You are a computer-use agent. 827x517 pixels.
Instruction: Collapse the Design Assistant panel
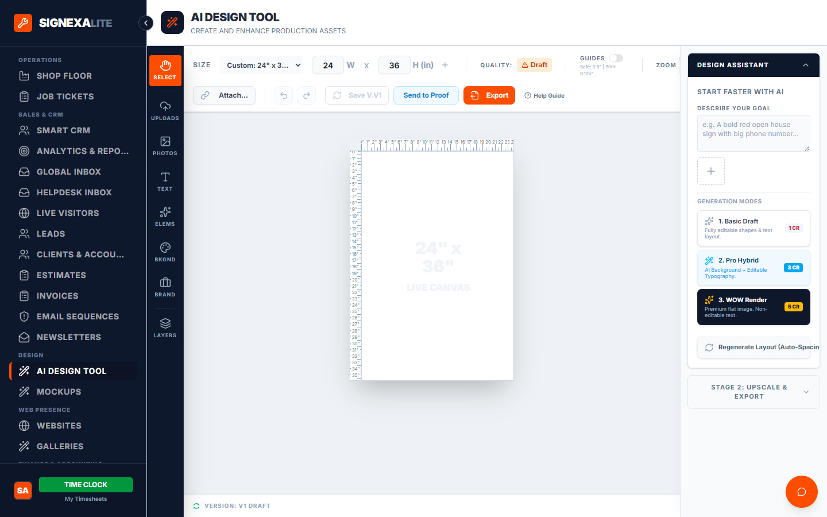tap(806, 65)
